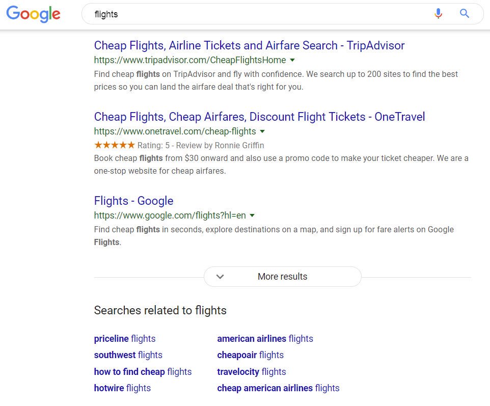490x406 pixels.
Task: Activate voice search with the microphone icon
Action: pos(438,14)
